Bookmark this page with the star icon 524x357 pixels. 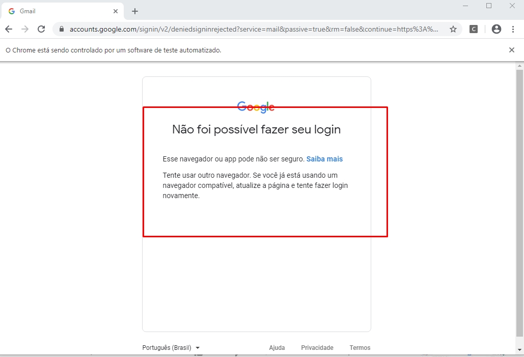(x=453, y=29)
